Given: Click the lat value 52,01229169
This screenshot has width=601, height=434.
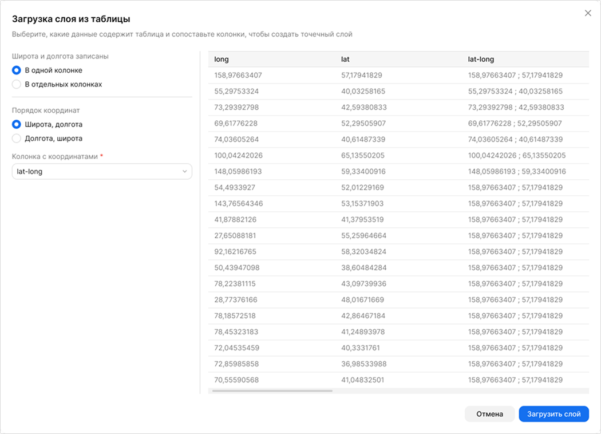Looking at the screenshot, I should click(x=362, y=187).
